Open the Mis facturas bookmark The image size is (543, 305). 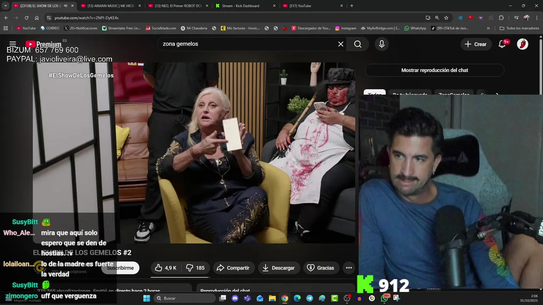tap(240, 28)
